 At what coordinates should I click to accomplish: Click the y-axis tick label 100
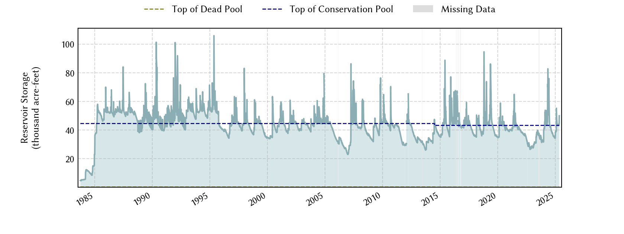point(68,45)
